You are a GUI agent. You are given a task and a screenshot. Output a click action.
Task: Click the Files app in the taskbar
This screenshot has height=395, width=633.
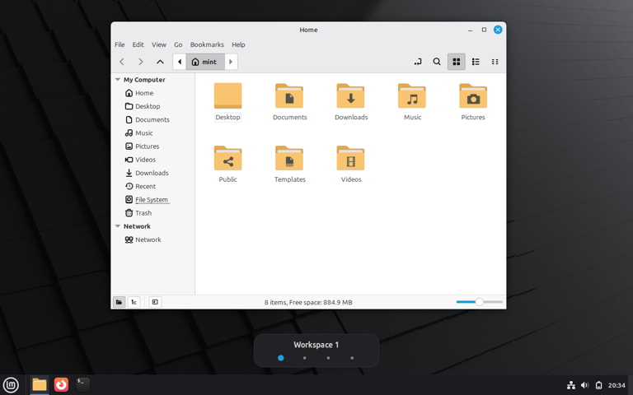40,385
